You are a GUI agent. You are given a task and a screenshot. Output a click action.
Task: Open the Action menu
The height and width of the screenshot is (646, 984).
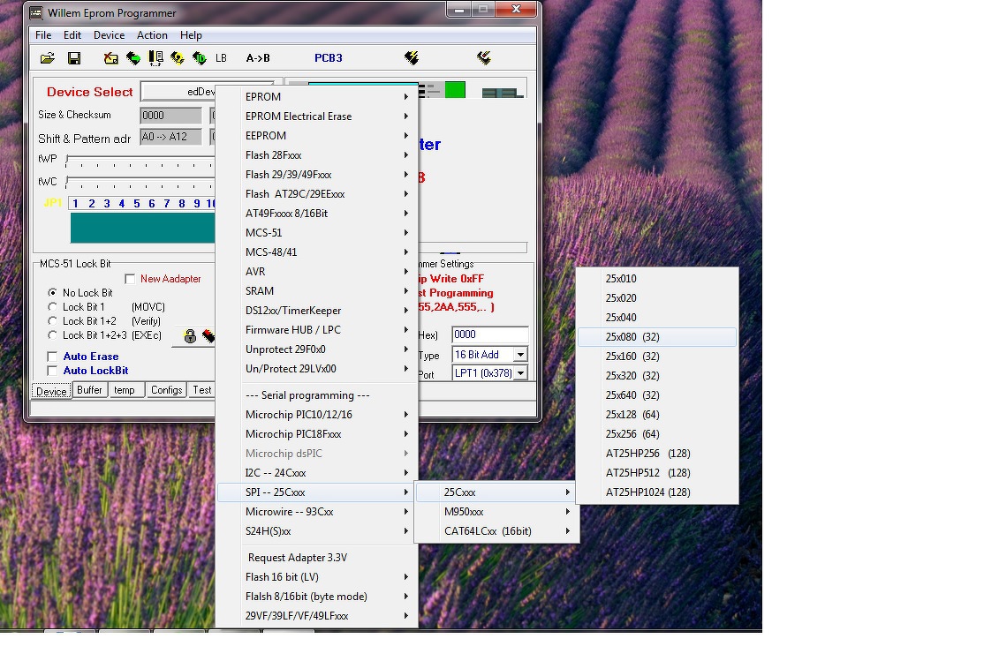tap(152, 35)
